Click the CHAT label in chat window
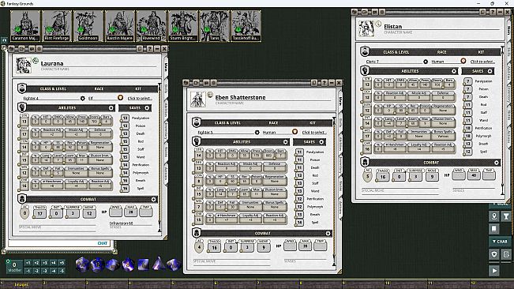Image resolution: width=514 pixels, height=289 pixels. [103, 243]
